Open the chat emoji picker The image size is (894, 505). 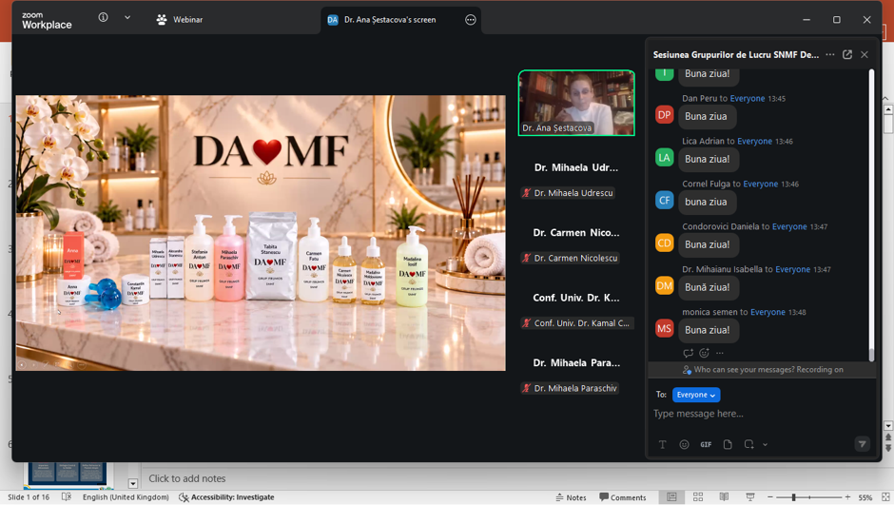pos(684,444)
